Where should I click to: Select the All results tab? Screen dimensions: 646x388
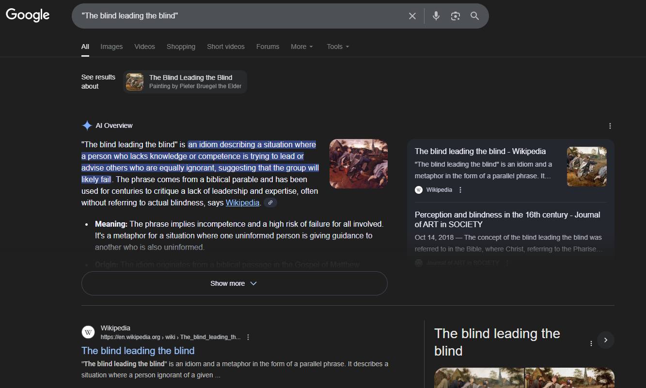[x=85, y=47]
